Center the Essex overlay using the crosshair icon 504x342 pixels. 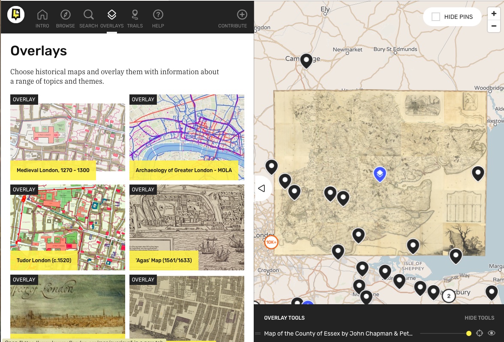coord(480,333)
